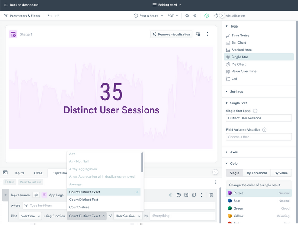This screenshot has height=225, width=298.
Task: Click the Single Stat Label text field
Action: pos(258,118)
